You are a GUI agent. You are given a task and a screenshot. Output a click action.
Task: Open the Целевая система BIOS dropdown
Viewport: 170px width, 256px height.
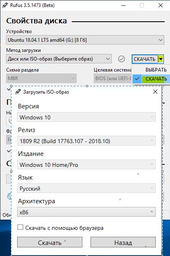(113, 79)
